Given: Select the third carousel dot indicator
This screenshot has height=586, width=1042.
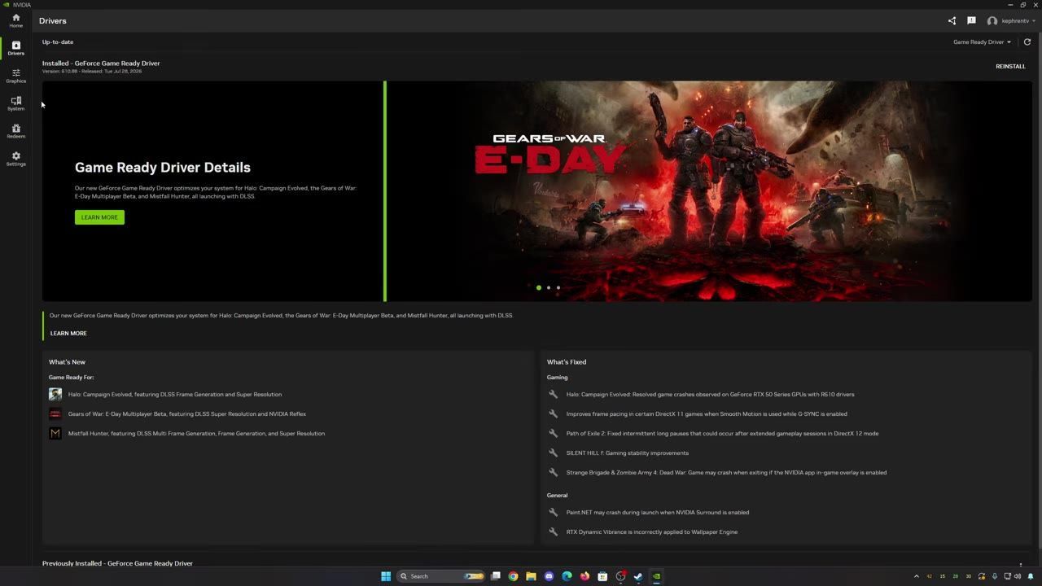Looking at the screenshot, I should (x=558, y=287).
